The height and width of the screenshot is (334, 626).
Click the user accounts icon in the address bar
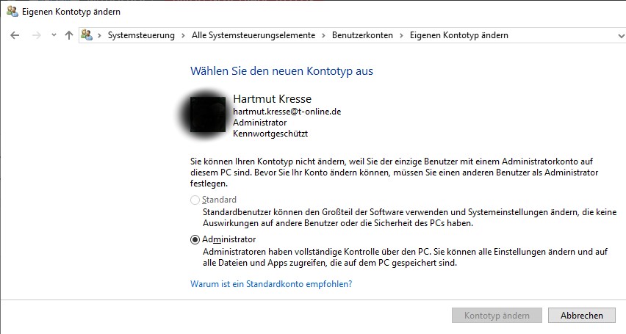[87, 35]
